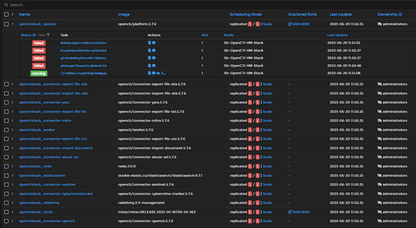Expand tasks for openctistack_connector-cybercrimetracker
This screenshot has width=416, height=228.
pyautogui.click(x=12, y=194)
